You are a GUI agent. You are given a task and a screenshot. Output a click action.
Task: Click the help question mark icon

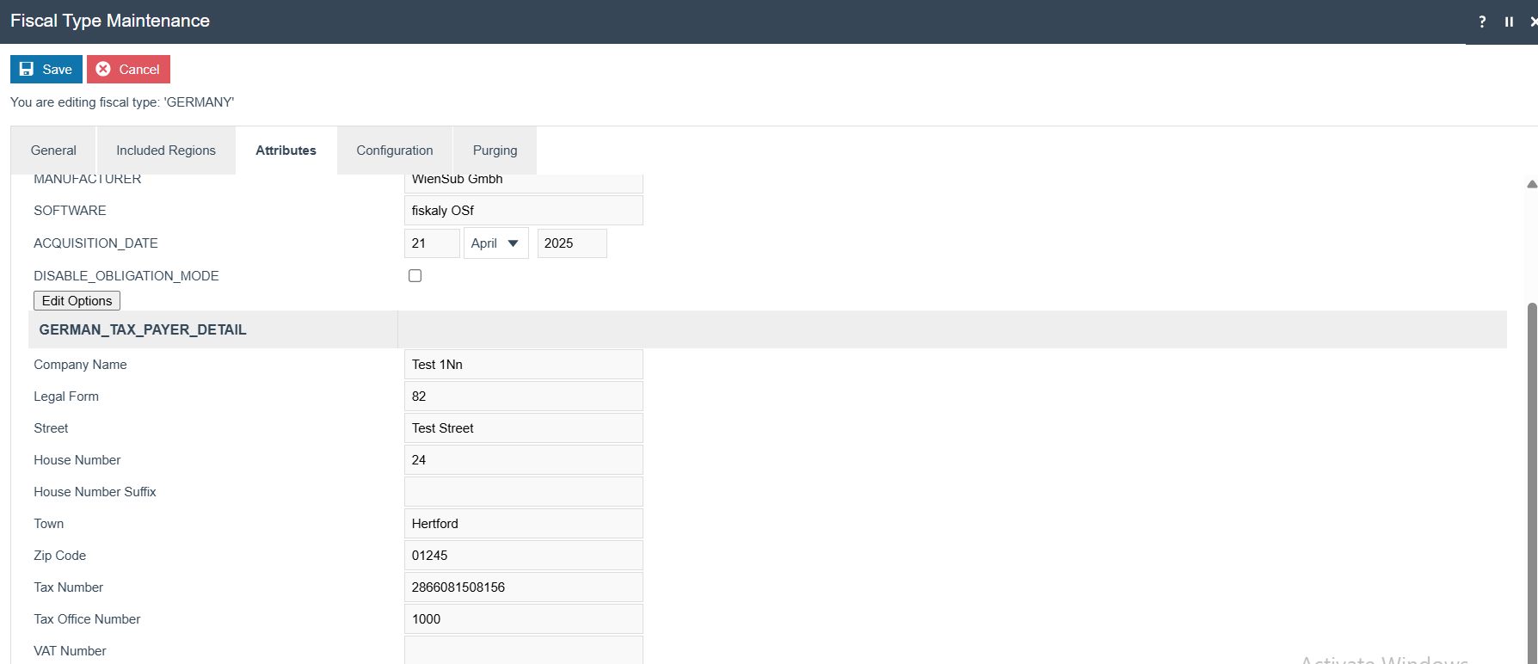[x=1481, y=22]
